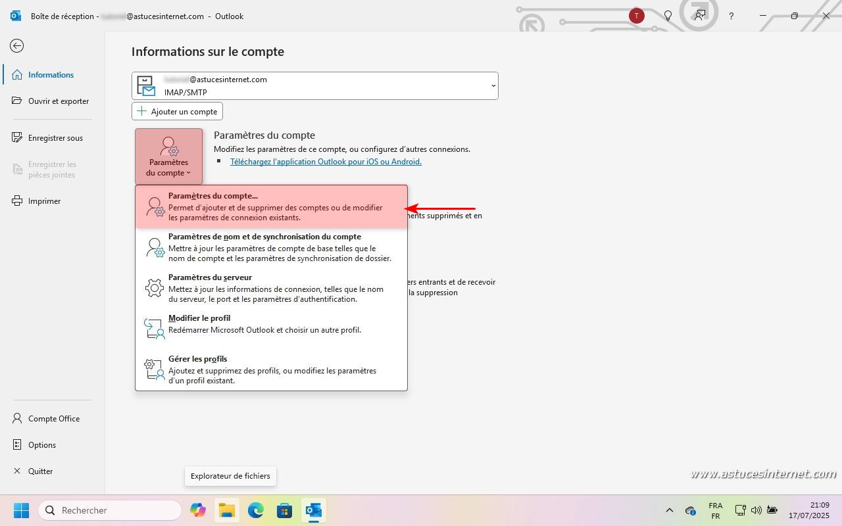Launch Copilot from the taskbar
The width and height of the screenshot is (842, 526).
pyautogui.click(x=197, y=510)
